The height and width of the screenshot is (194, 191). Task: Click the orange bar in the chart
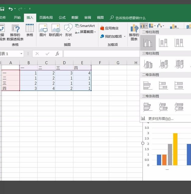click(164, 160)
